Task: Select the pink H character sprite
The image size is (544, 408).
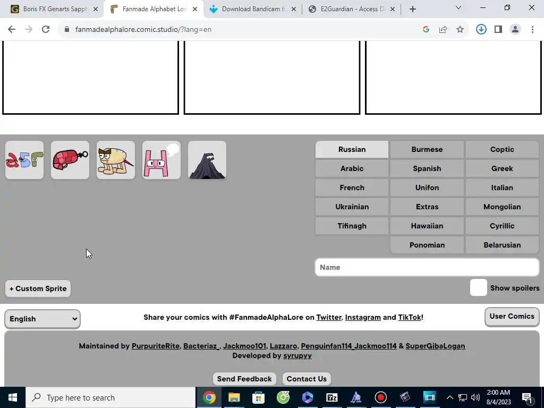Action: click(x=161, y=160)
